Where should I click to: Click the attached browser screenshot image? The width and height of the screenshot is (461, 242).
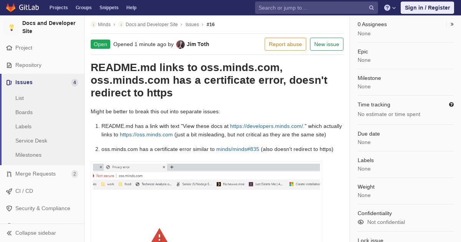(x=206, y=202)
